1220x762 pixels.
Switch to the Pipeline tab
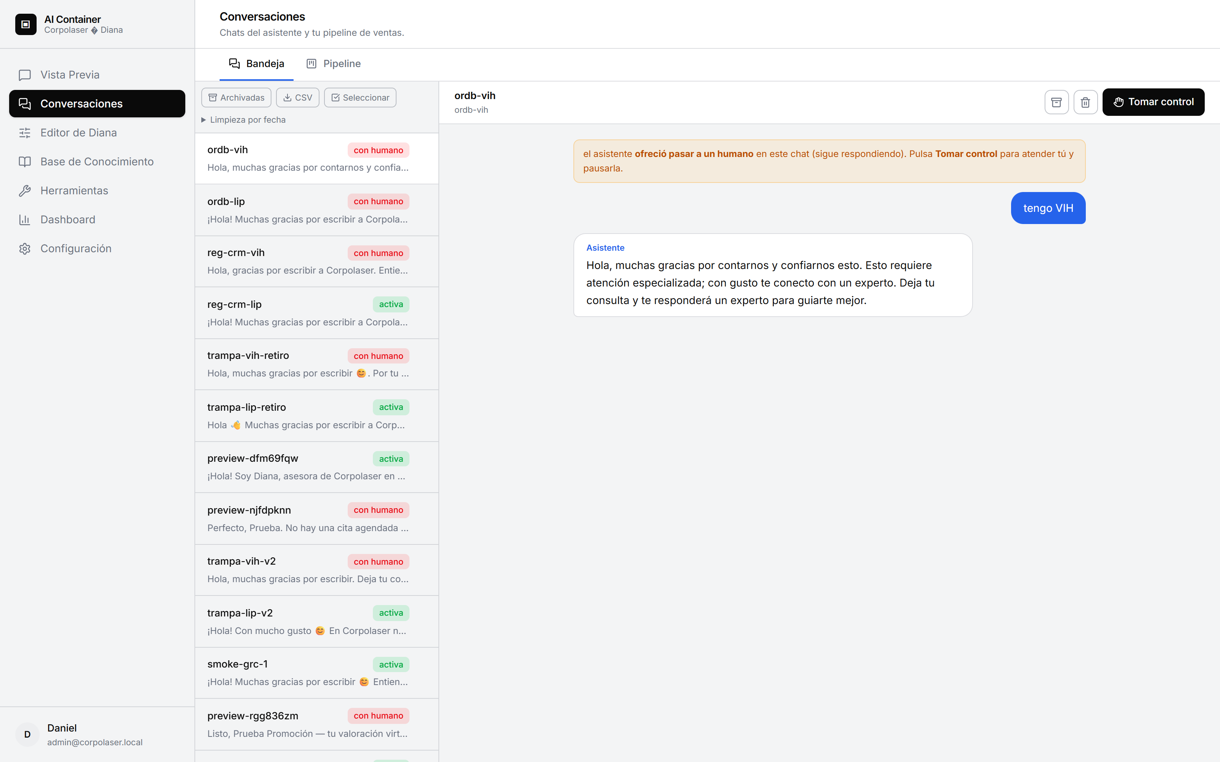334,64
